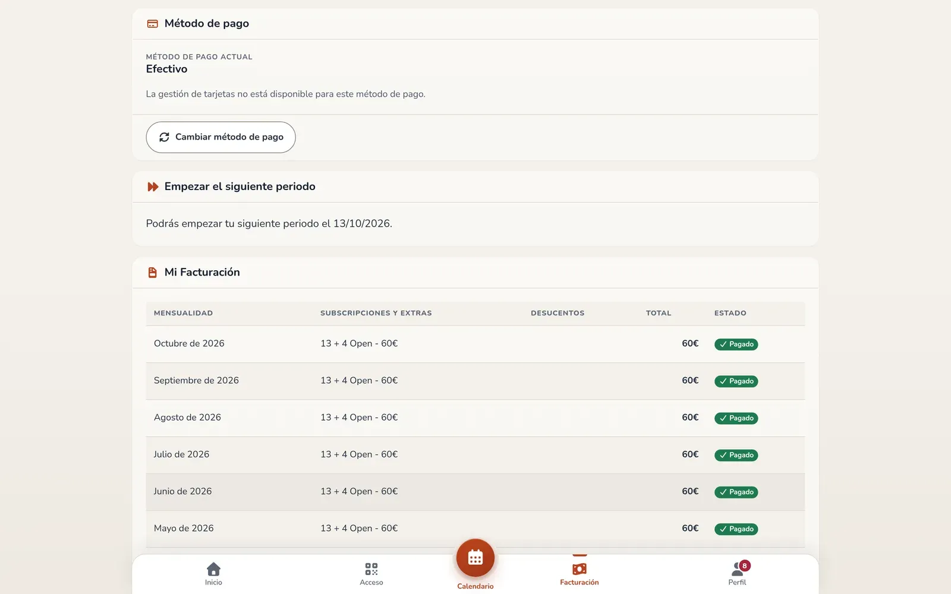Click the Perfil user icon

click(737, 570)
